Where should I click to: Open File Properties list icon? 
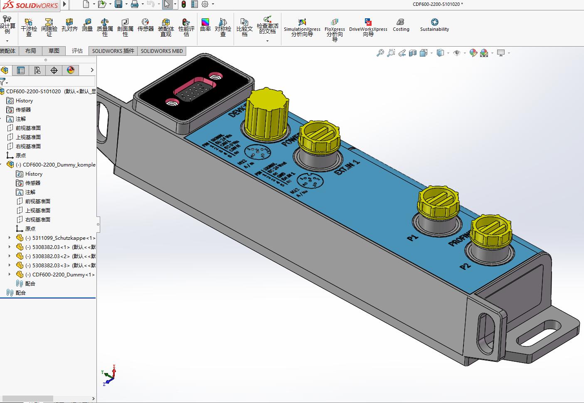(195, 4)
